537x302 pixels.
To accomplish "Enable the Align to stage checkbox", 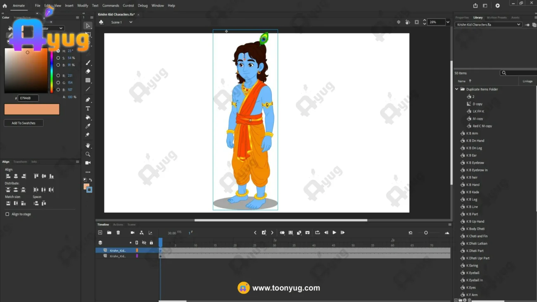I will 7,214.
